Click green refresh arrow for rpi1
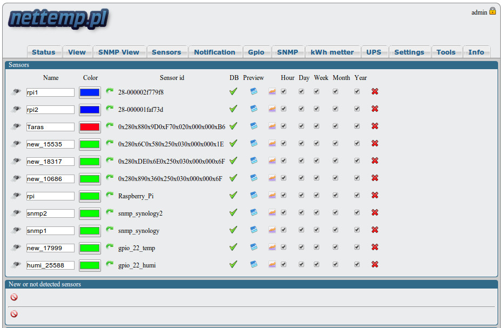 (x=110, y=91)
